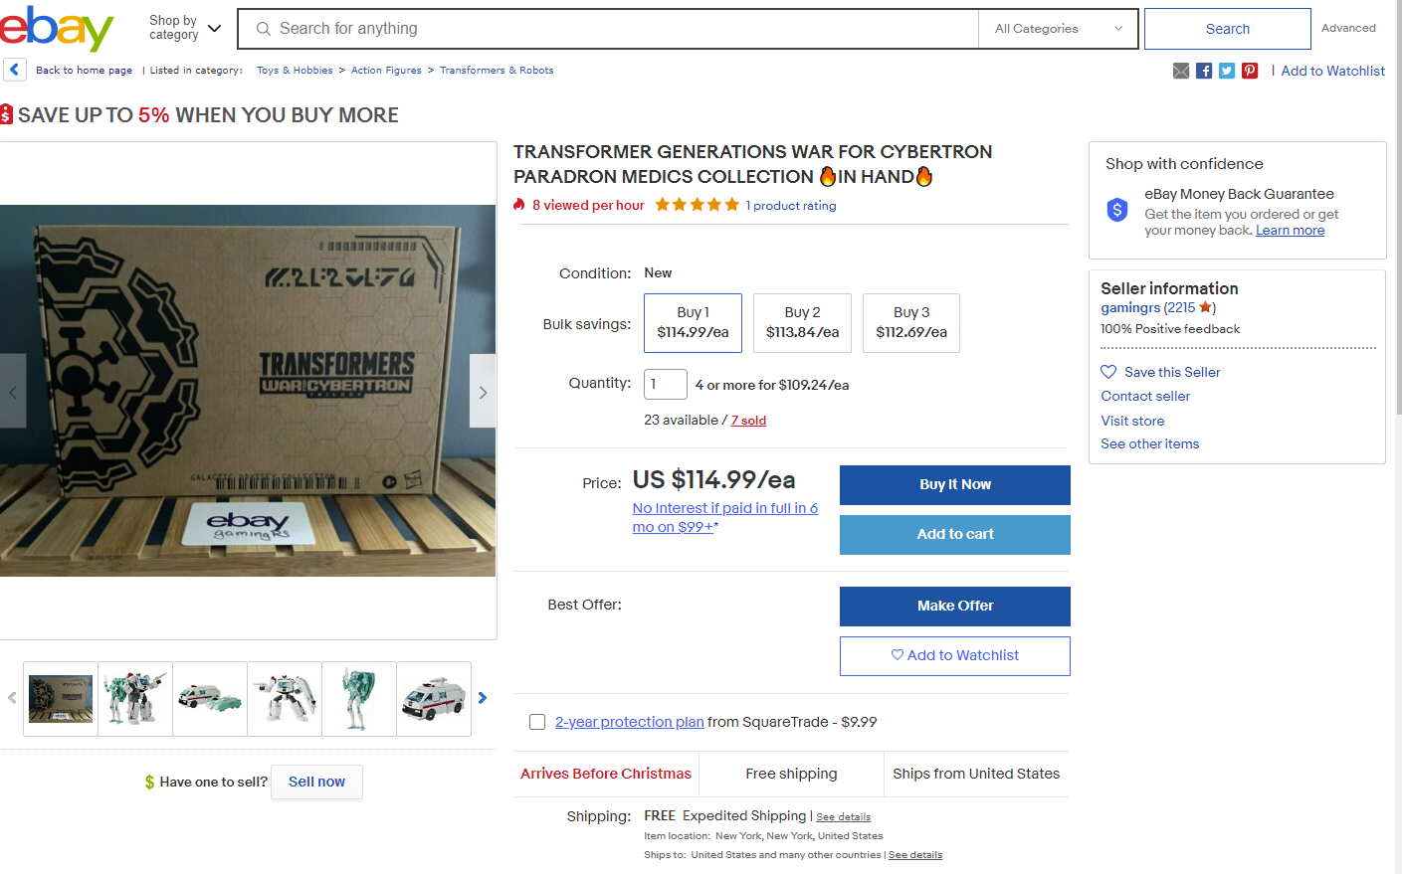Select the white ambulance vehicle thumbnail
Screen dimensions: 1402x874
pyautogui.click(x=434, y=698)
